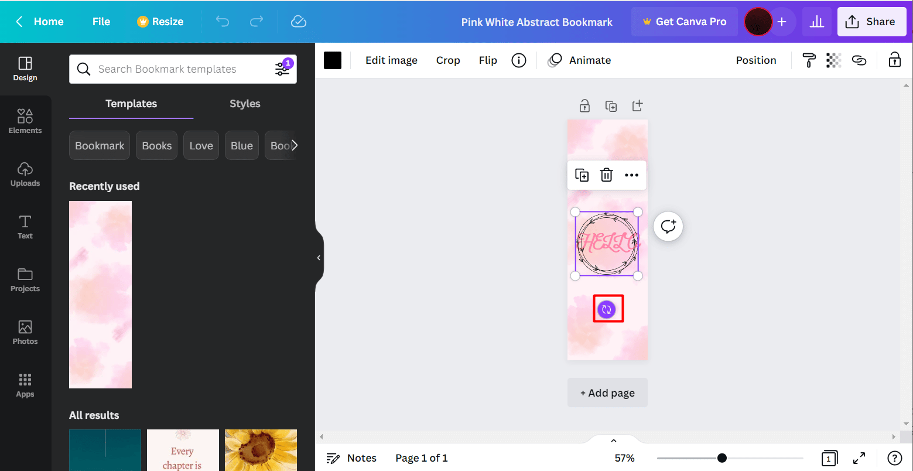Select the Love category chip
The width and height of the screenshot is (913, 471).
pyautogui.click(x=201, y=146)
